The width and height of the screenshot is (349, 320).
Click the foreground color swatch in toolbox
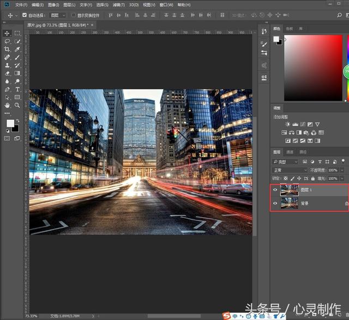(10, 124)
